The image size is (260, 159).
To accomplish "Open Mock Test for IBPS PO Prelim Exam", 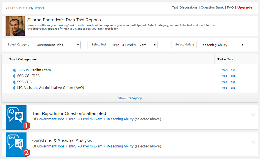I will tap(228, 70).
